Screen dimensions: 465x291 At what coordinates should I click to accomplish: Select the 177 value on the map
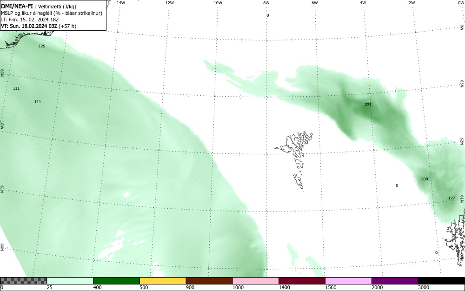[x=452, y=198]
